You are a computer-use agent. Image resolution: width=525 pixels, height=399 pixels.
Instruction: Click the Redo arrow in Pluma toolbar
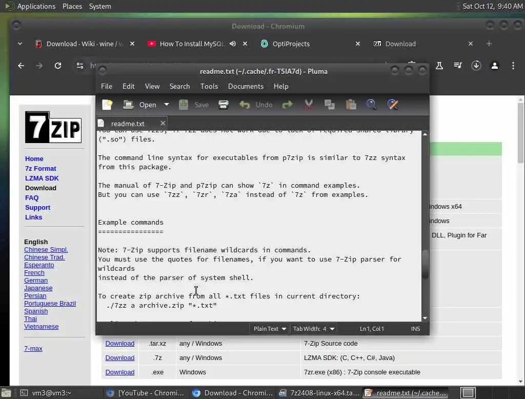(287, 105)
